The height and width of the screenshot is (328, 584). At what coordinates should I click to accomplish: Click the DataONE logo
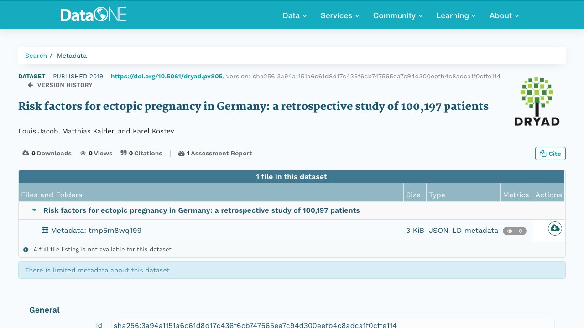(x=93, y=15)
